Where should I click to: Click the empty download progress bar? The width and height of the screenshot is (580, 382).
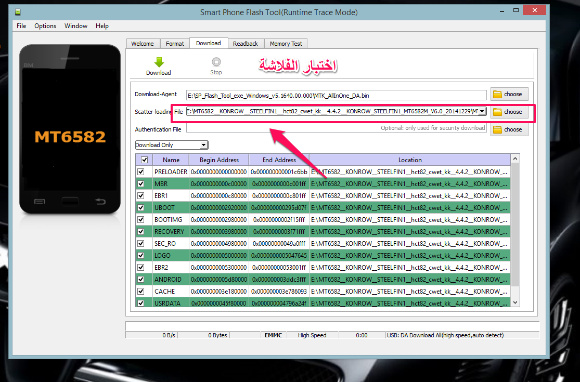point(332,326)
